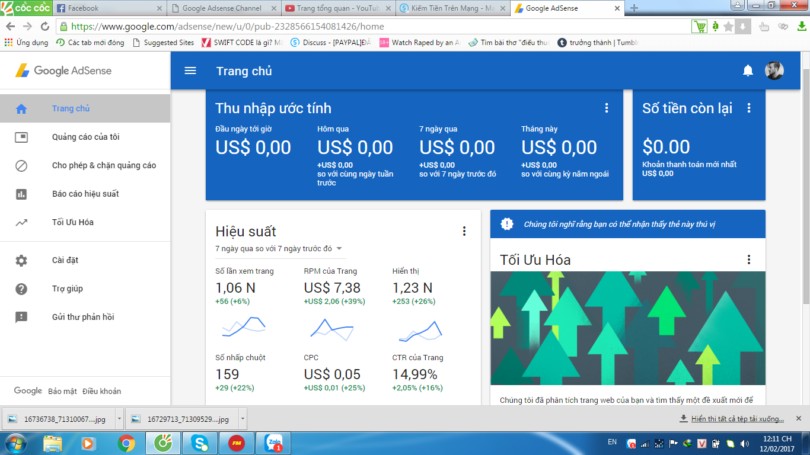This screenshot has height=455, width=810.
Task: Click the address bar URL field
Action: tap(374, 26)
